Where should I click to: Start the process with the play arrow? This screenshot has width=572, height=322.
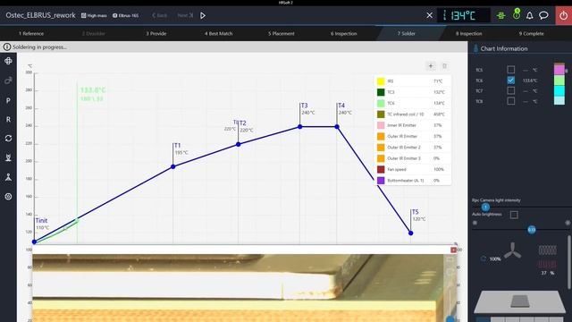tap(203, 15)
